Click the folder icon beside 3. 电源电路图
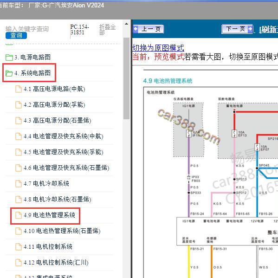278x278 pixels. [9, 58]
